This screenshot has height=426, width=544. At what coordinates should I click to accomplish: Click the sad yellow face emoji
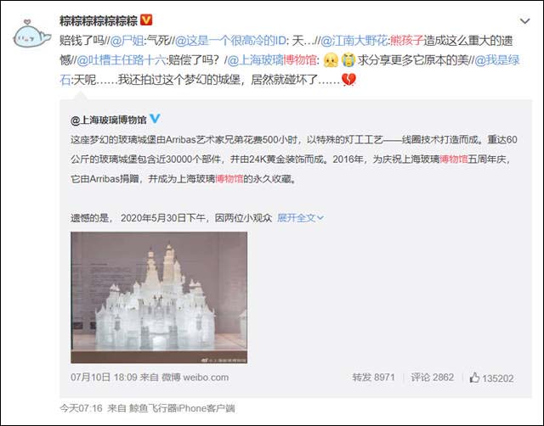coord(331,60)
